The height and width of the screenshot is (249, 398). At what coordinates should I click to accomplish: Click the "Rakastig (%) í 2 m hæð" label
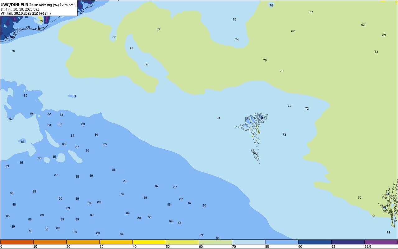tap(57, 5)
